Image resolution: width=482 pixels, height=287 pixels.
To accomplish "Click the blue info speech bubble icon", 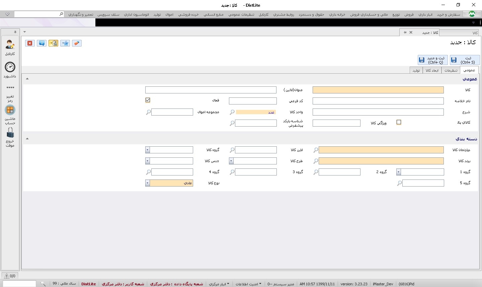I will pyautogui.click(x=42, y=43).
